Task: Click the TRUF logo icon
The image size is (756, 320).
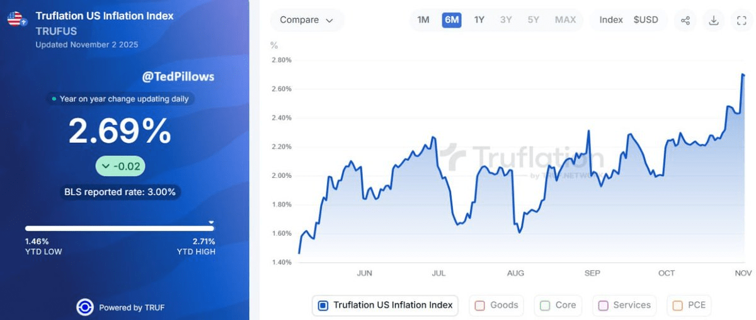Action: tap(85, 307)
